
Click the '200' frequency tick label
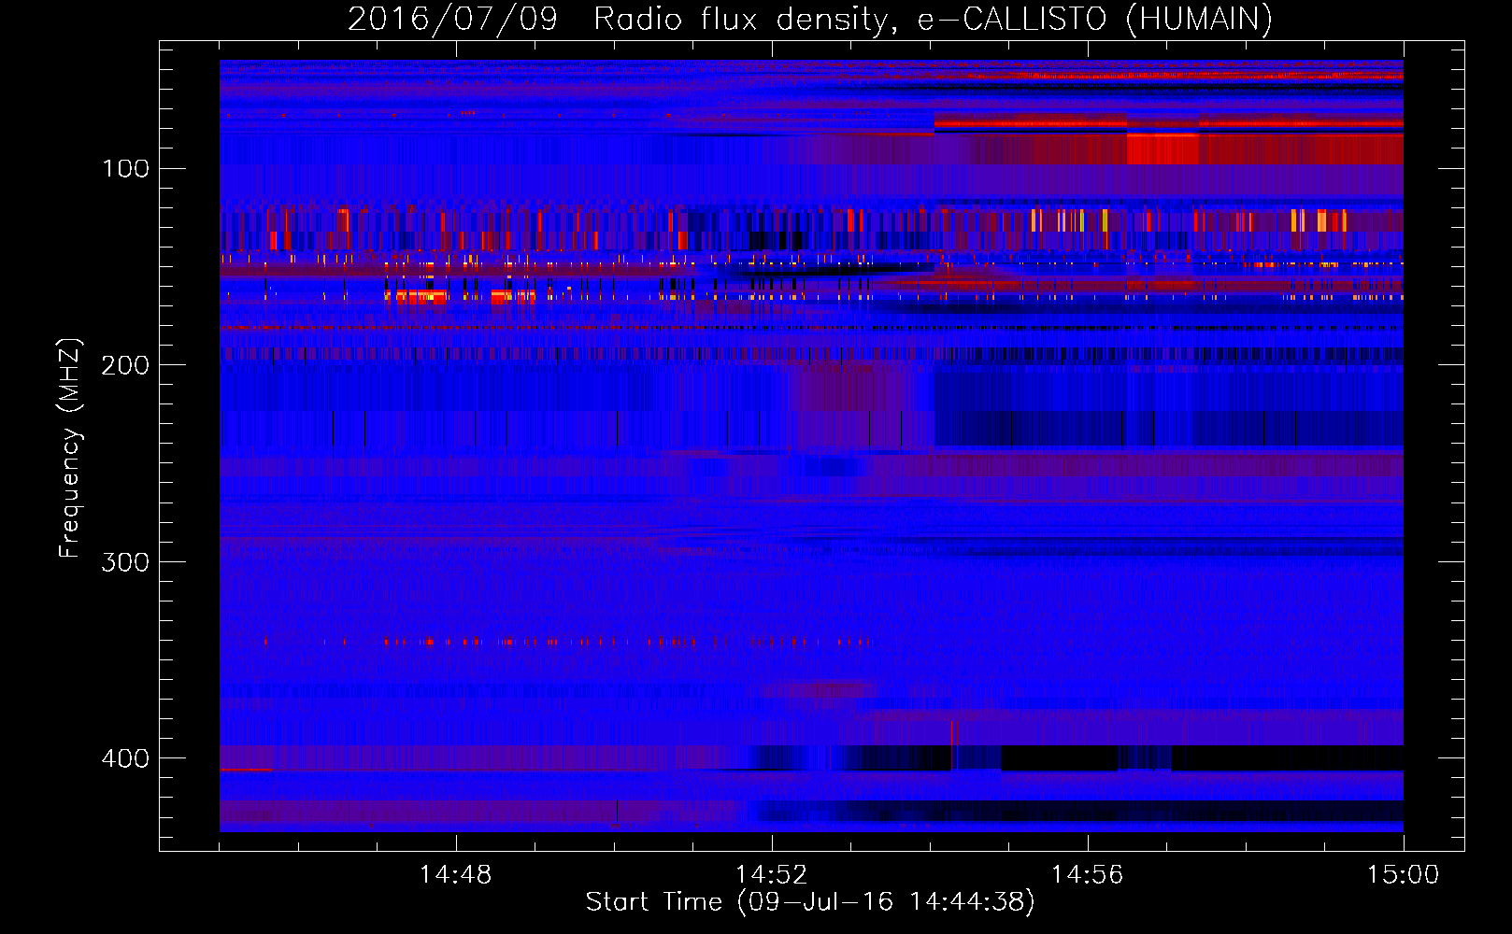pos(125,365)
